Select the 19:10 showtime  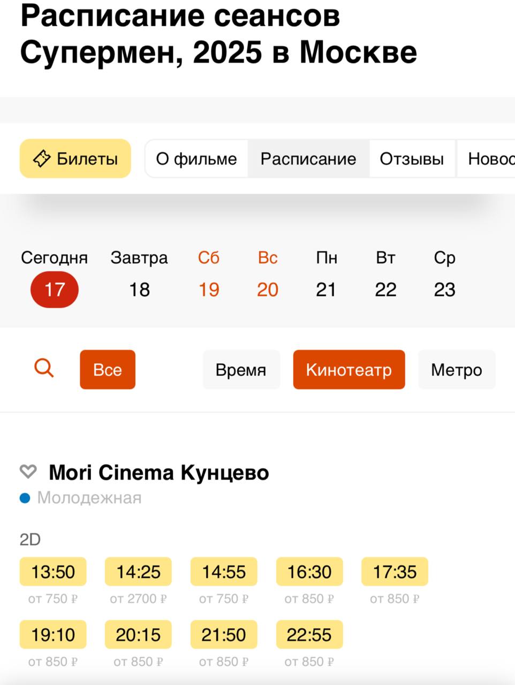click(x=53, y=635)
